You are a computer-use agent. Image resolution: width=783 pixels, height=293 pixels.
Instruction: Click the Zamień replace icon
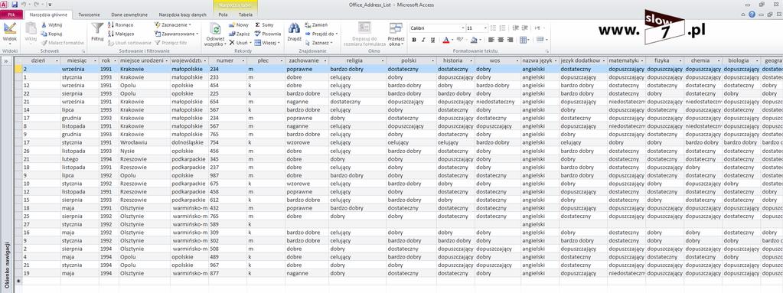point(308,25)
